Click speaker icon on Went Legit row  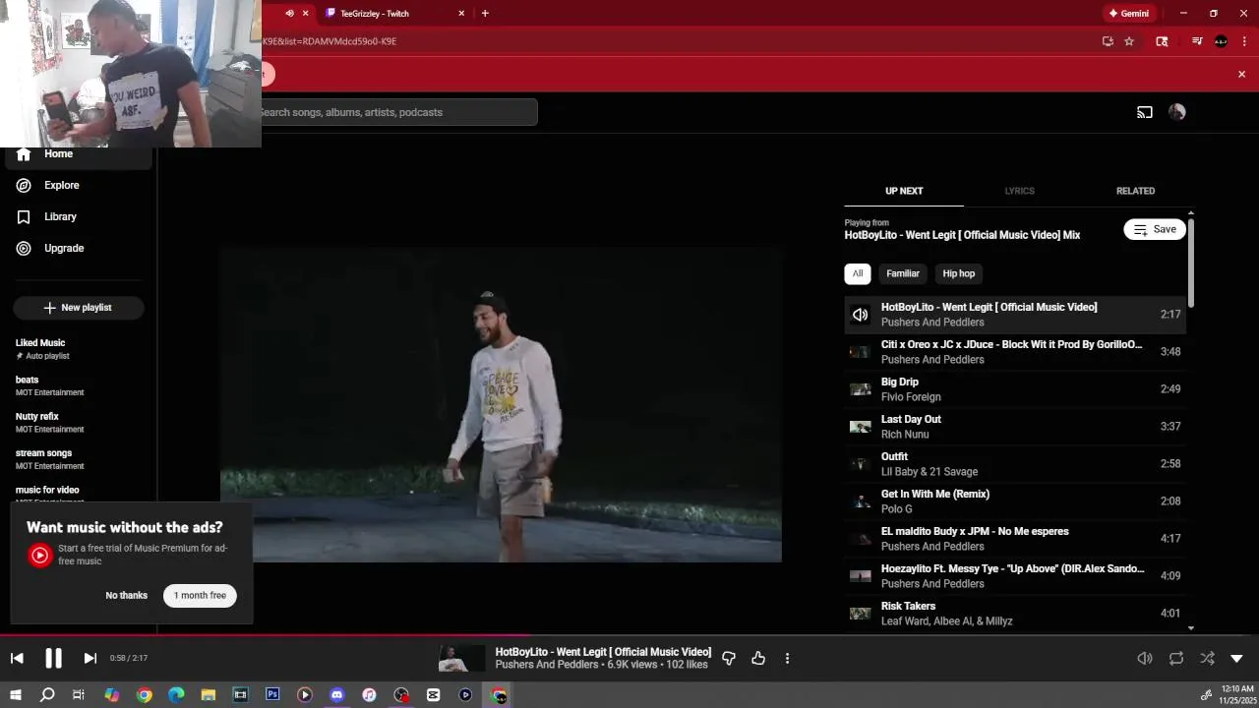tap(861, 315)
